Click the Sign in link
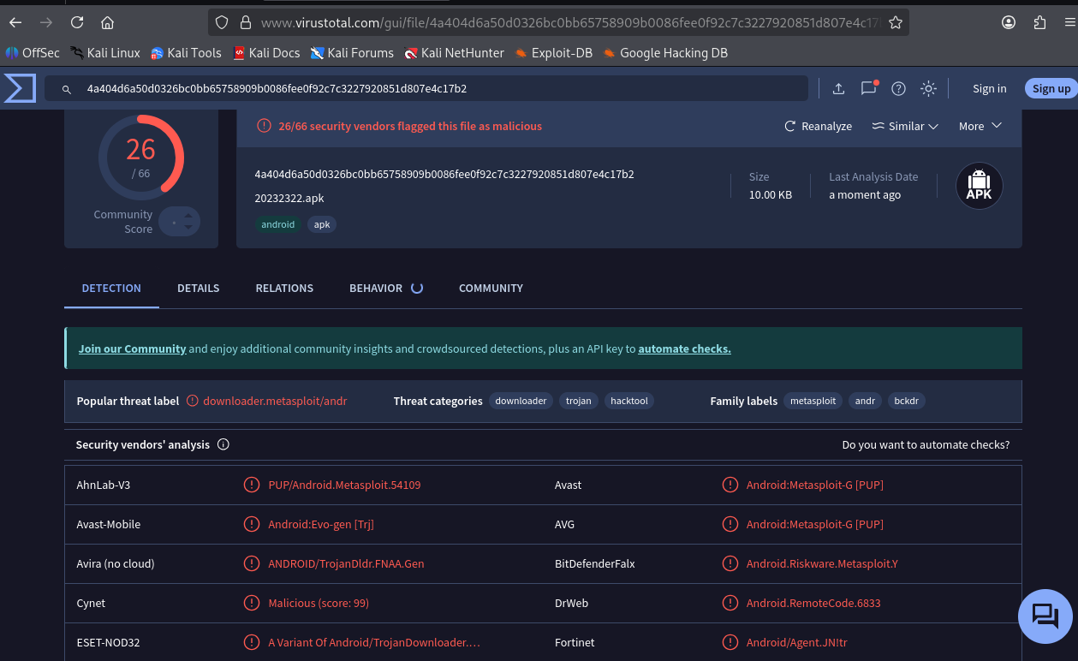1078x661 pixels. [x=989, y=88]
